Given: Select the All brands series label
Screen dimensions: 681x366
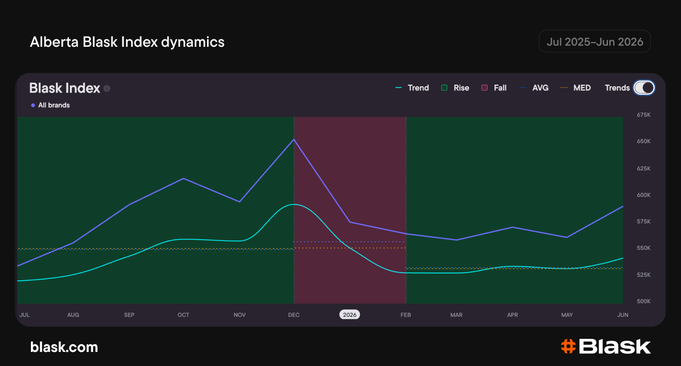Looking at the screenshot, I should point(54,105).
